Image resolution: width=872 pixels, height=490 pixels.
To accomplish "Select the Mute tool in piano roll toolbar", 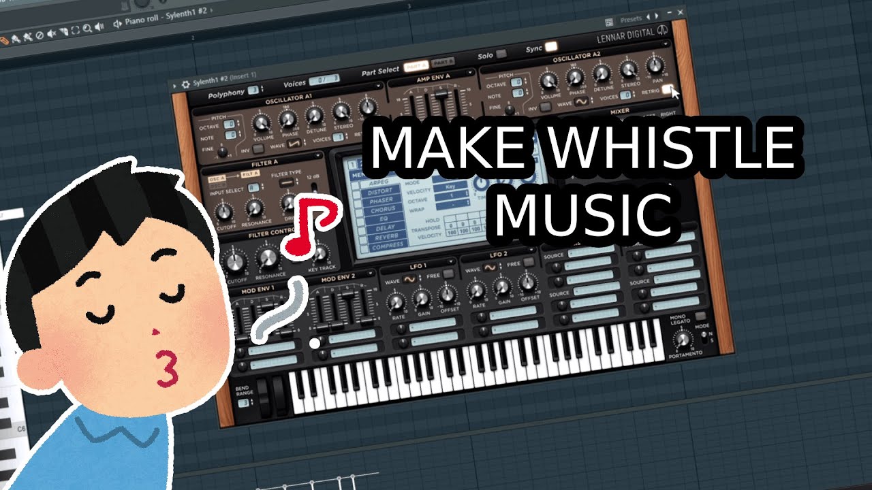I will (x=51, y=33).
